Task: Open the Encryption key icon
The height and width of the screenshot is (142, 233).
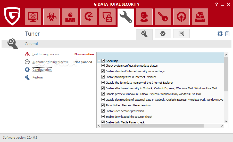Action: point(163,17)
